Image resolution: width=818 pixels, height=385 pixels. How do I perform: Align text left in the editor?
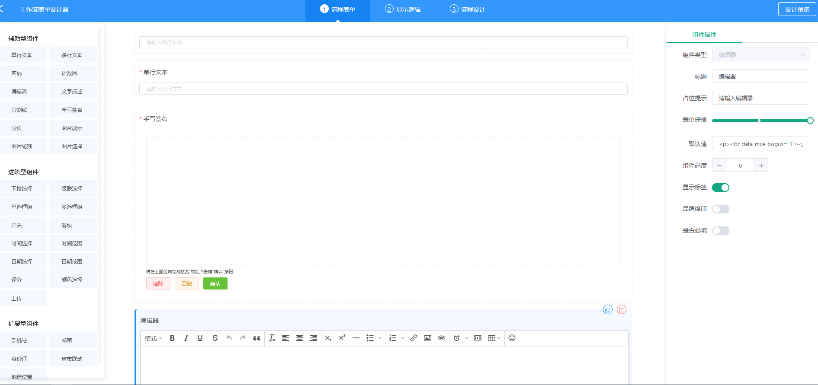tap(285, 338)
